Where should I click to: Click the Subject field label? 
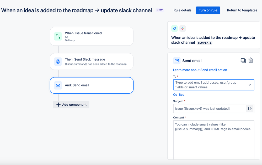[178, 101]
